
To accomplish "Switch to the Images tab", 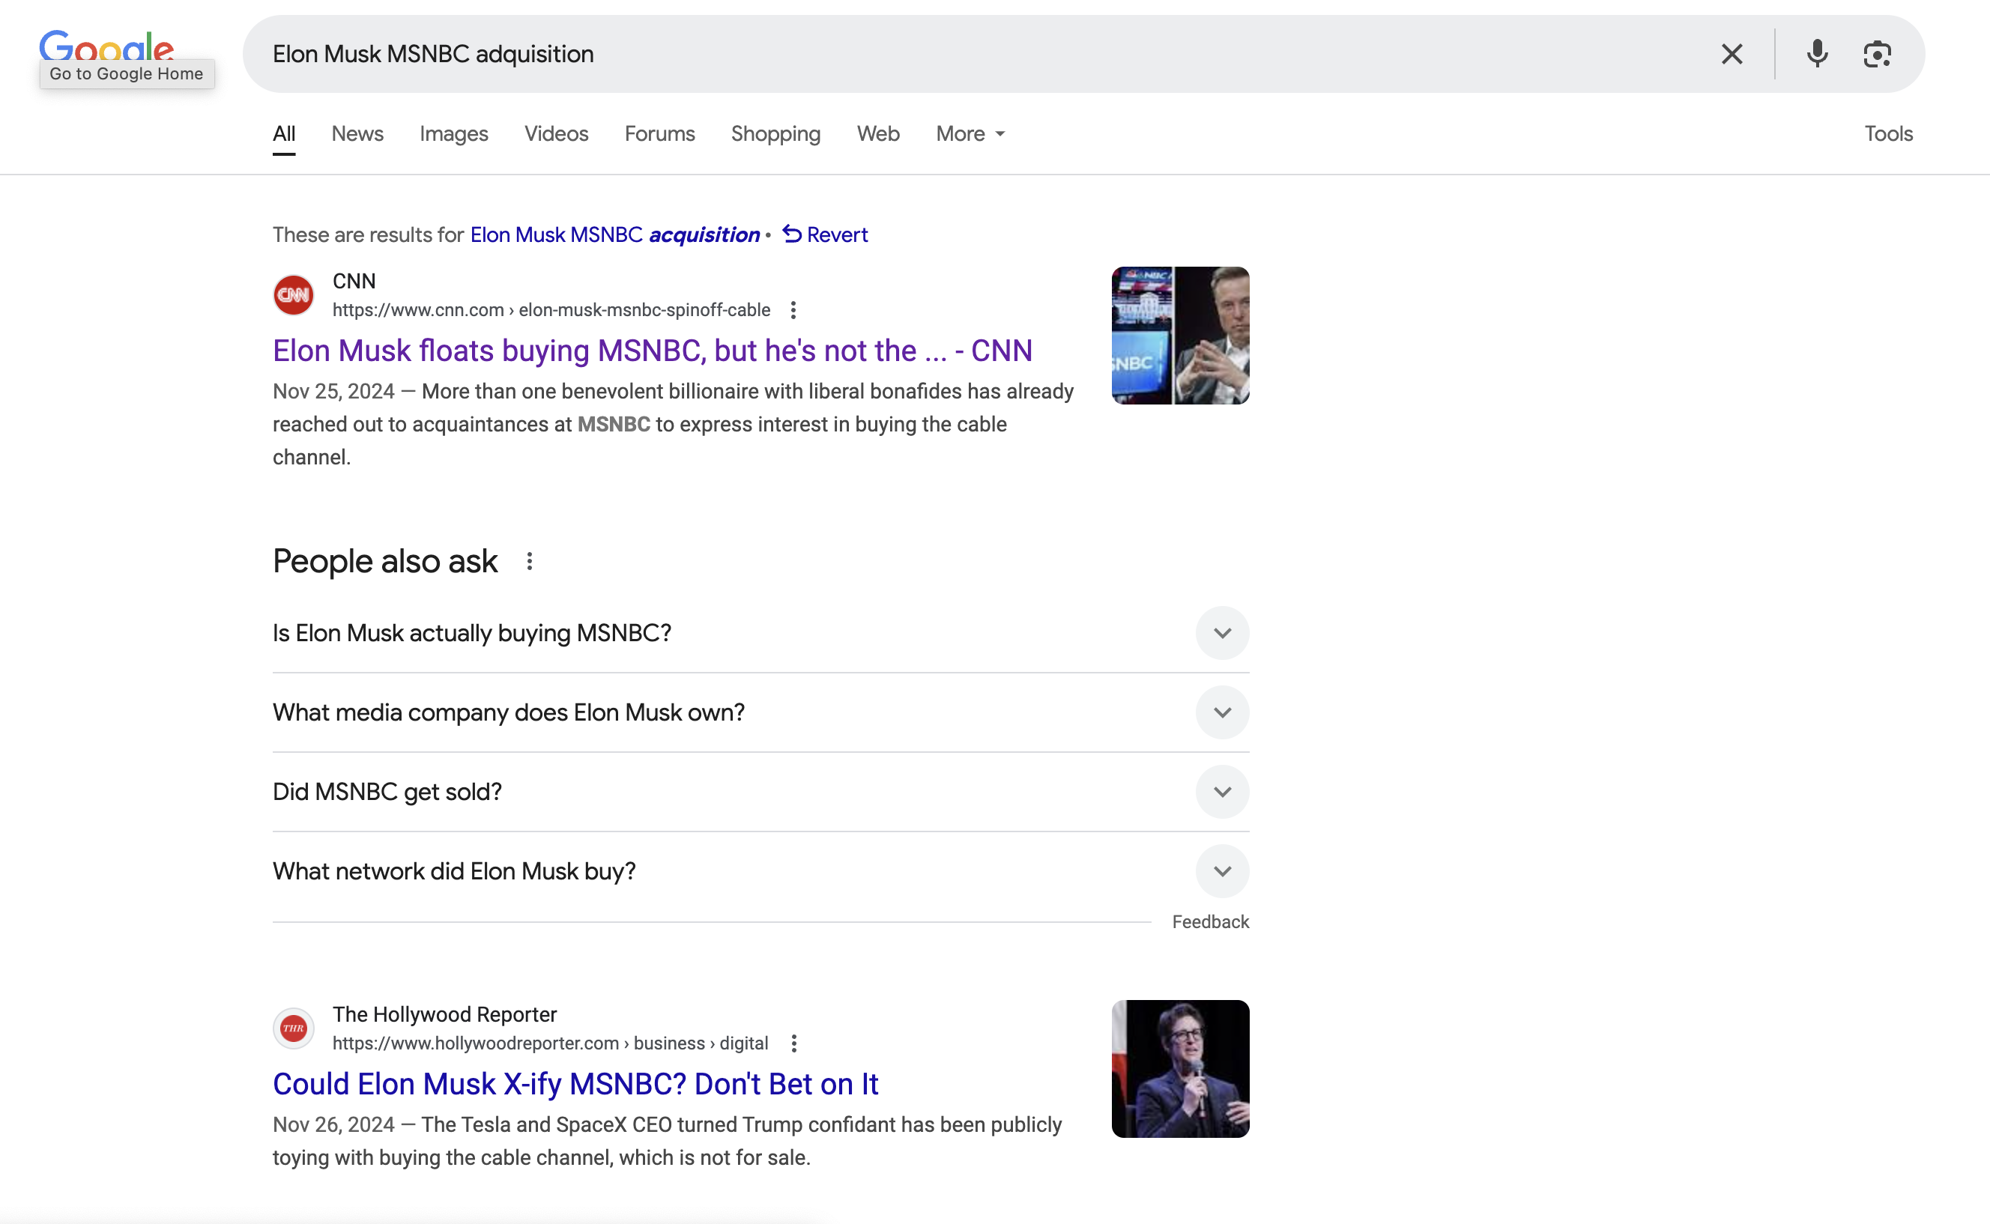I will 453,133.
